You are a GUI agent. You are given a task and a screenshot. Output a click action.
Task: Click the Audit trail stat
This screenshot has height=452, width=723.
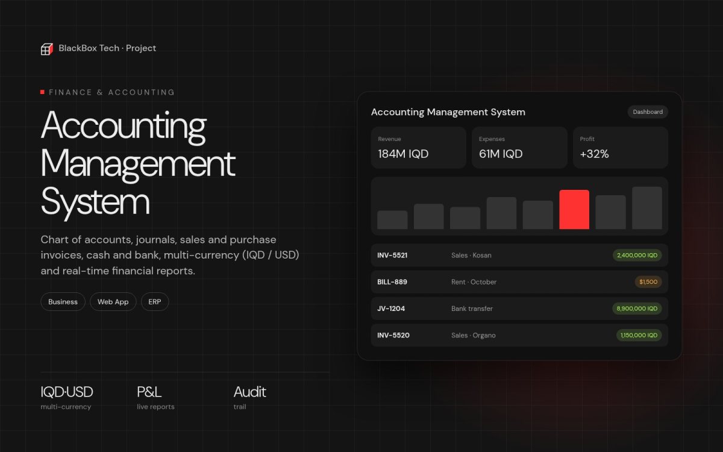pyautogui.click(x=250, y=398)
